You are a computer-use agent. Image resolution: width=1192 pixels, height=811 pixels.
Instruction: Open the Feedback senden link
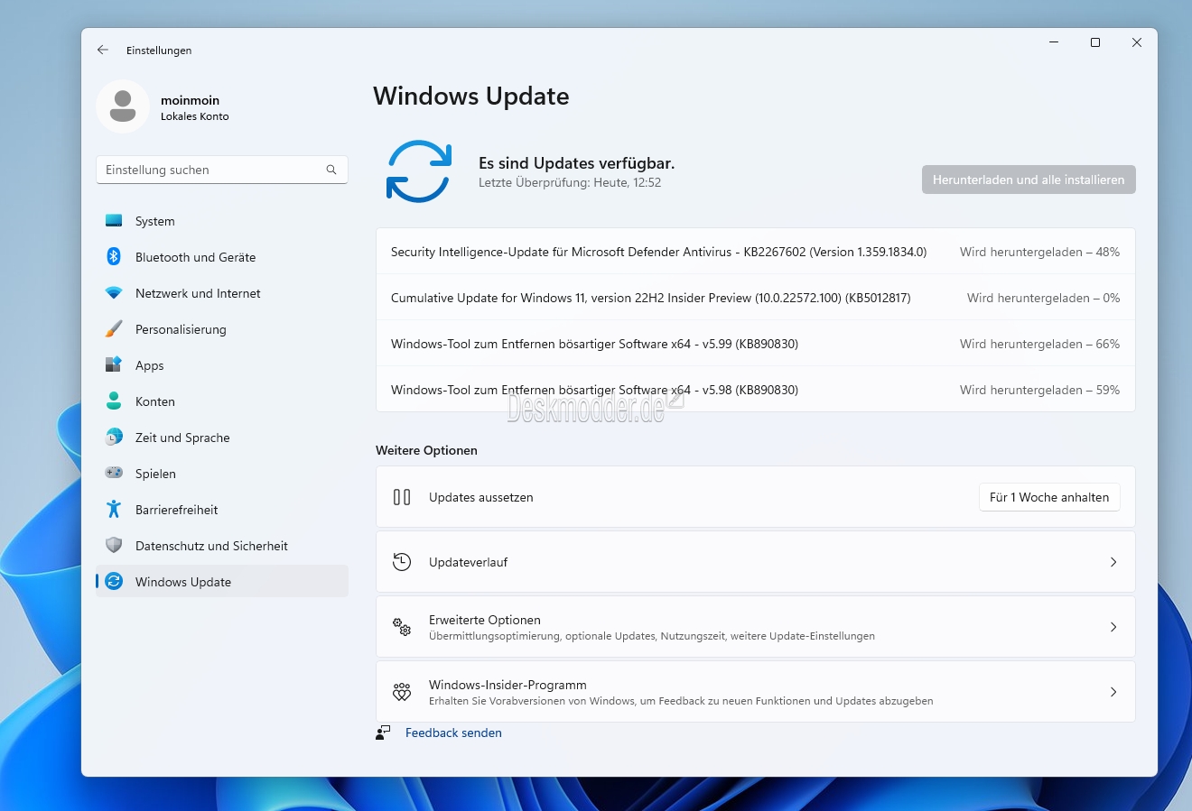point(453,733)
